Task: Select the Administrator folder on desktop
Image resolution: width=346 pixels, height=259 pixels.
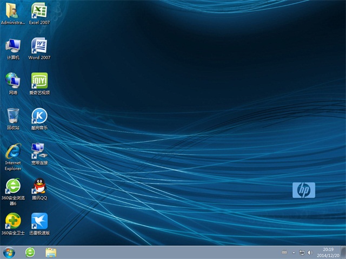Action: [x=13, y=11]
